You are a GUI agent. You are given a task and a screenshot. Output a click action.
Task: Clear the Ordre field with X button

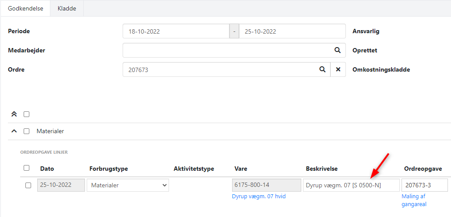pyautogui.click(x=338, y=69)
